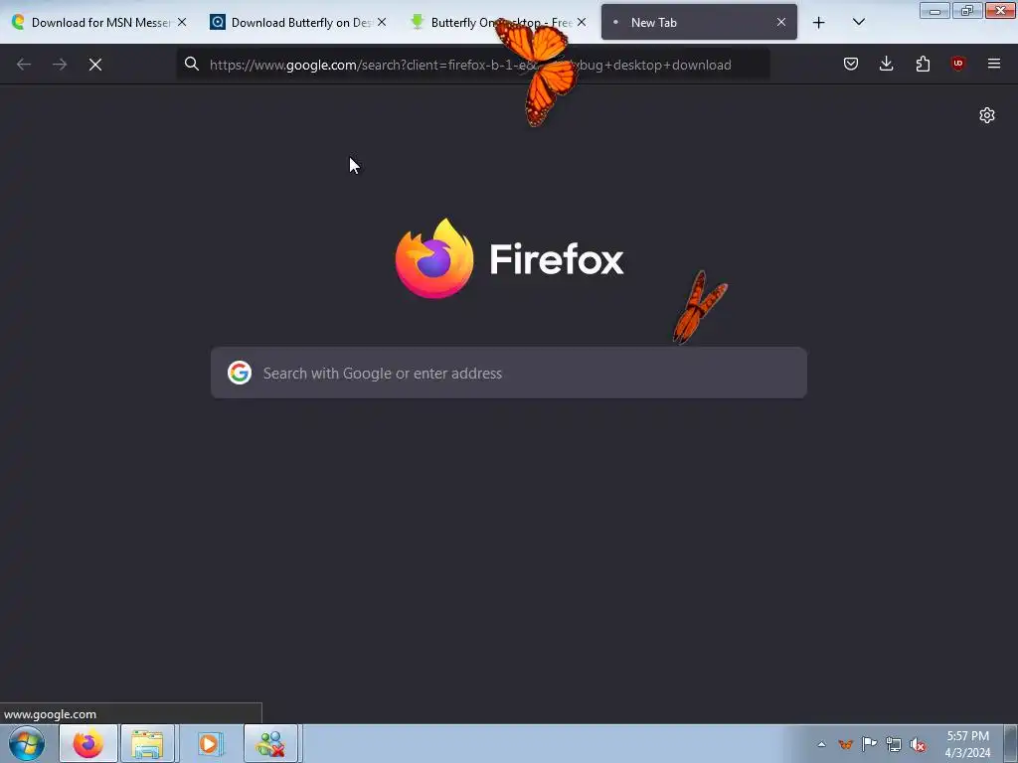Screen dimensions: 1018x763
Task: Click the Show desktop button
Action: (1011, 743)
